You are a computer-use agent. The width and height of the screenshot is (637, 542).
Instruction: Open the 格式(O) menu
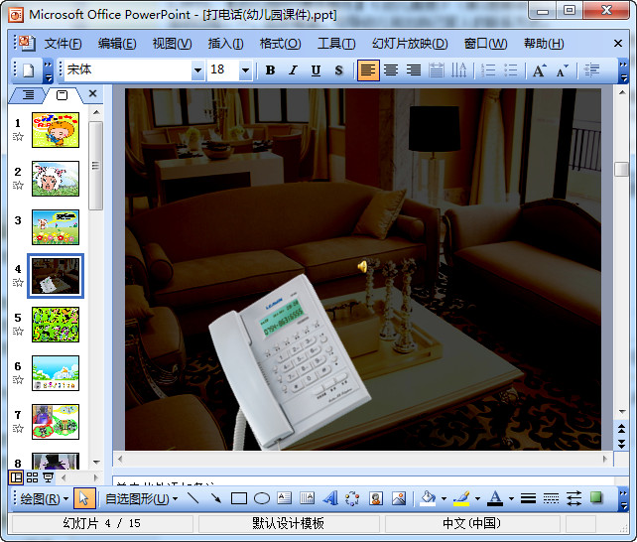click(x=281, y=44)
